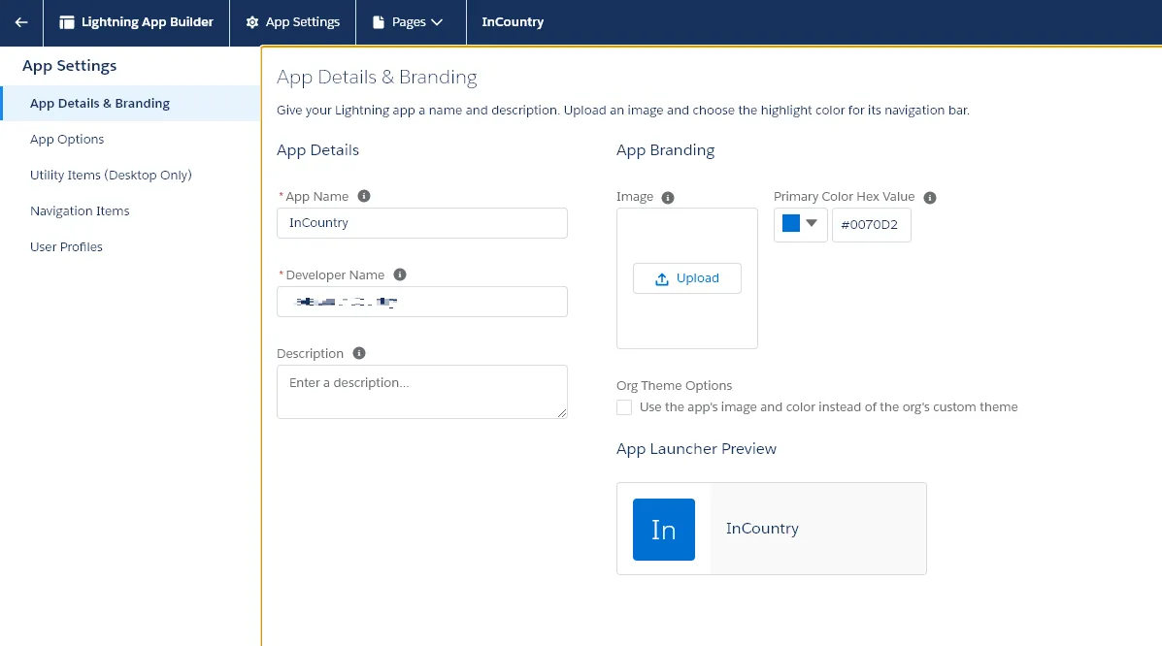Screen dimensions: 1162x646
Task: Click the Developer Name info icon
Action: click(x=400, y=275)
